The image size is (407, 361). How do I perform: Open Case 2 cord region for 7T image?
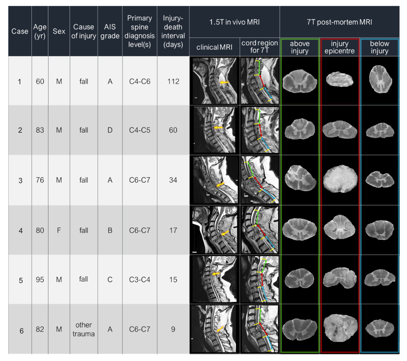260,130
